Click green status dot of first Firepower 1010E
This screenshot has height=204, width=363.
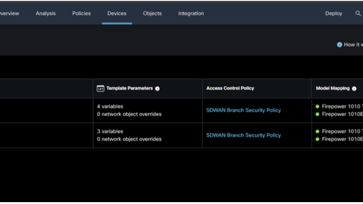(317, 115)
